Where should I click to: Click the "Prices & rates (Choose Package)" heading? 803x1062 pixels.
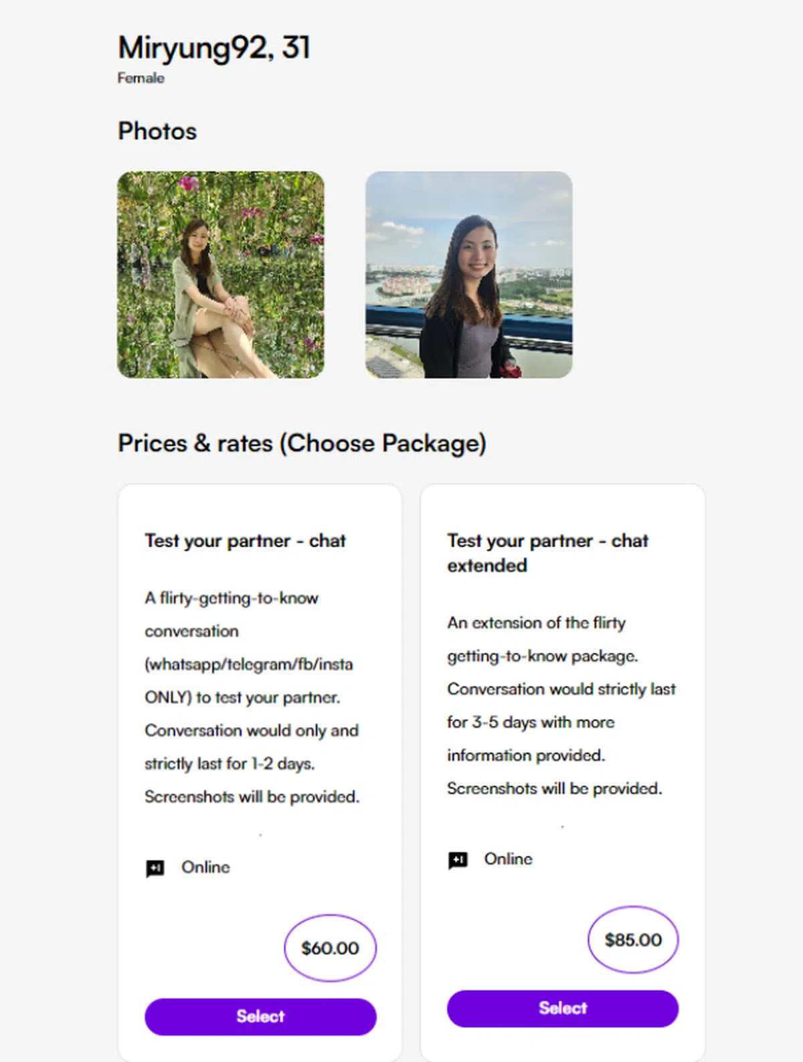pyautogui.click(x=302, y=443)
